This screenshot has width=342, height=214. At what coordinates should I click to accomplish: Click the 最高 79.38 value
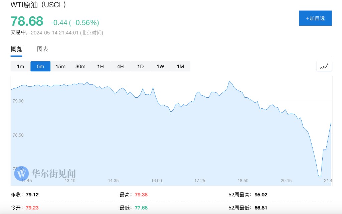pyautogui.click(x=141, y=195)
